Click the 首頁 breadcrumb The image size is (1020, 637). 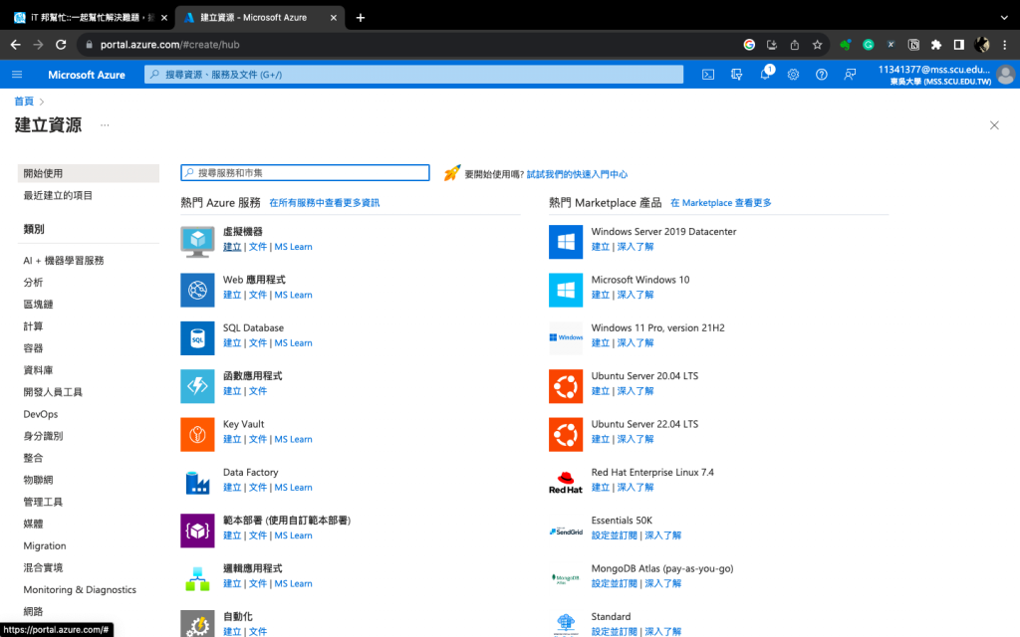(24, 102)
